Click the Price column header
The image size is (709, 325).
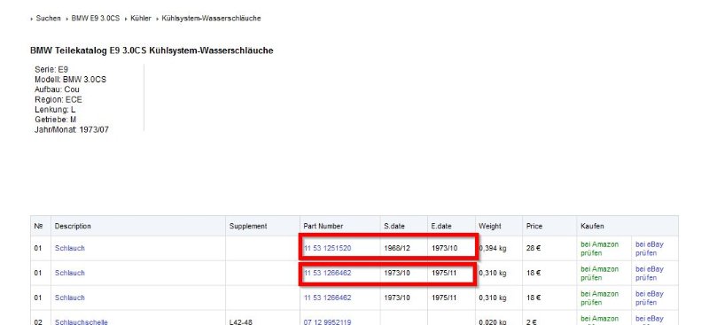click(x=534, y=226)
